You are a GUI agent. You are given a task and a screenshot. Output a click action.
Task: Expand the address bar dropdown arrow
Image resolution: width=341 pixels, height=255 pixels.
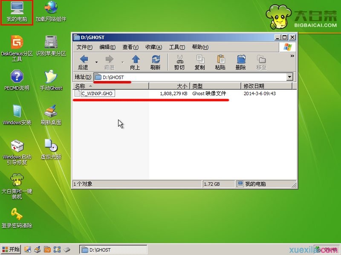290,77
